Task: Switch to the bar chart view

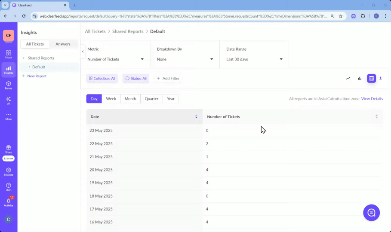Action: tap(360, 78)
